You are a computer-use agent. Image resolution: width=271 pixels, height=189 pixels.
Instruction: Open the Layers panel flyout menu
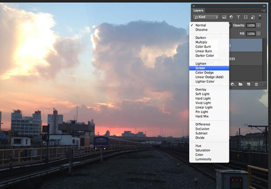tap(264, 10)
